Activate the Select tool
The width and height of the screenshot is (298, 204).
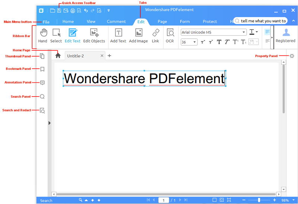56,36
